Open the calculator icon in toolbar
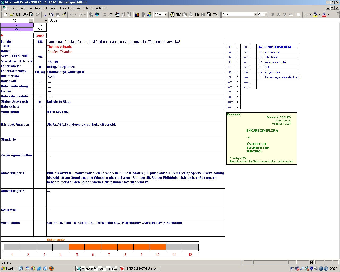Screen dimensions: 340x272 [x=209, y=15]
